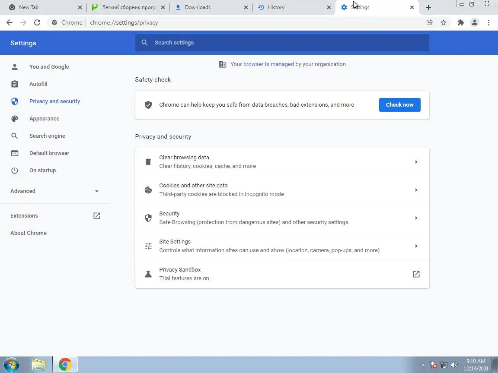The image size is (498, 373).
Task: Expand Cookies and other site data arrow
Action: pyautogui.click(x=416, y=190)
